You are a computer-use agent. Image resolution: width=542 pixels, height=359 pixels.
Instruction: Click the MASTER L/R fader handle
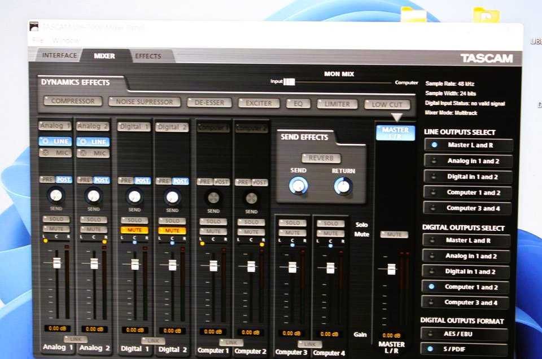tap(391, 269)
